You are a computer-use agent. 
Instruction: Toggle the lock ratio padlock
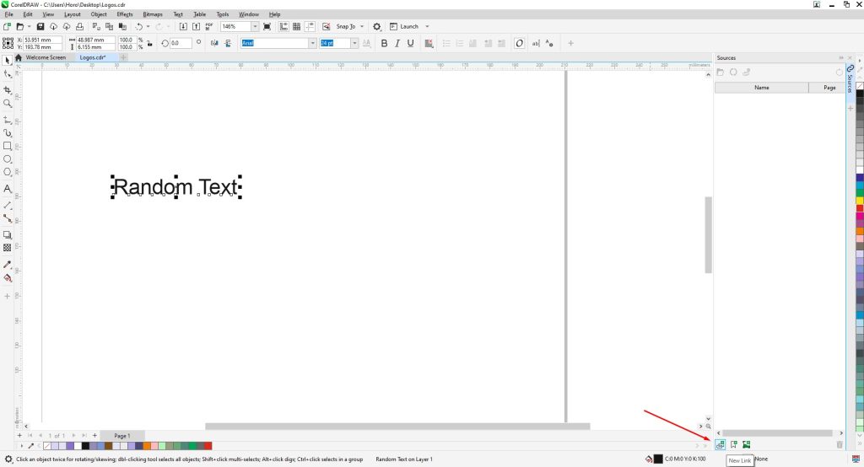coord(149,44)
